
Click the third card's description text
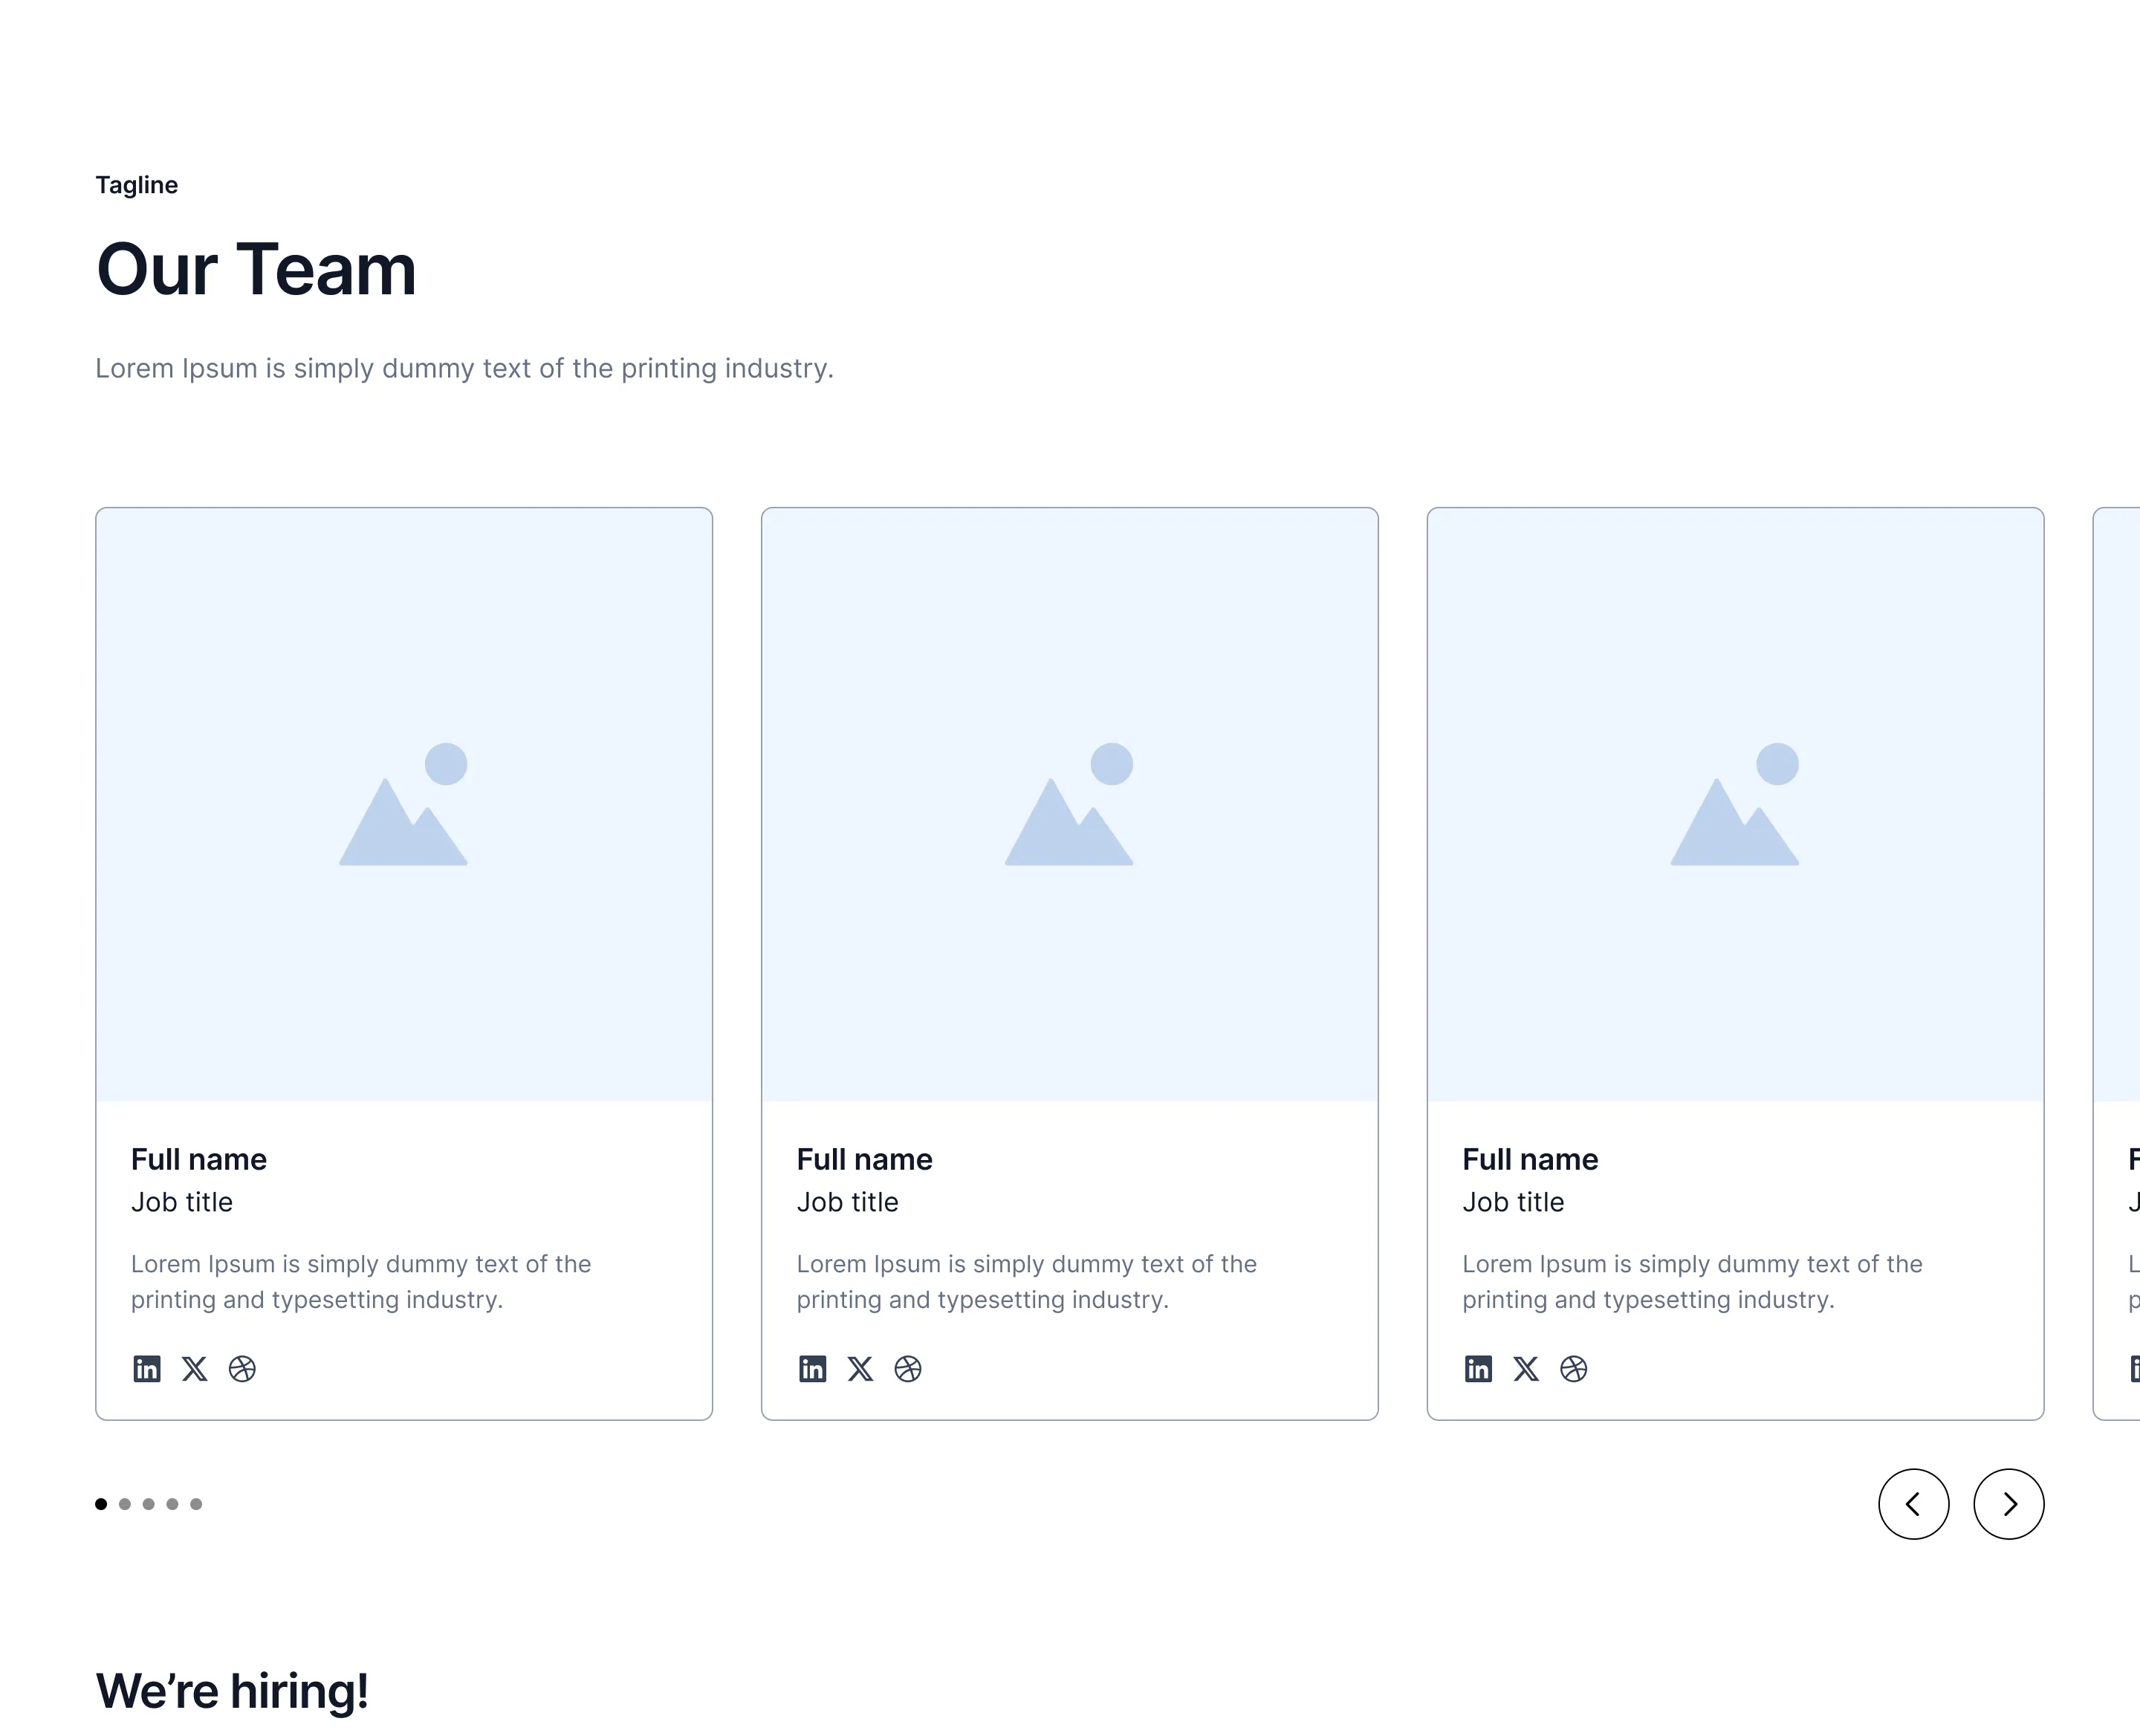coord(1693,1282)
